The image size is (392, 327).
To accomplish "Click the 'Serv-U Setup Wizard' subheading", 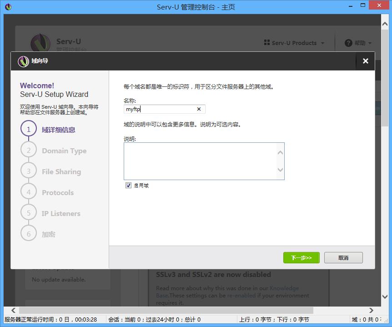I will point(54,94).
